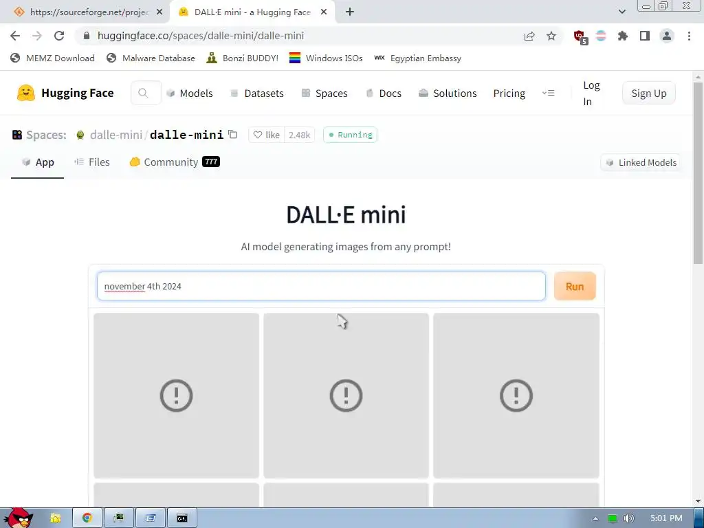Open the Bonzi BUDDY! bookmark
Viewport: 704px width, 528px height.
click(x=243, y=58)
